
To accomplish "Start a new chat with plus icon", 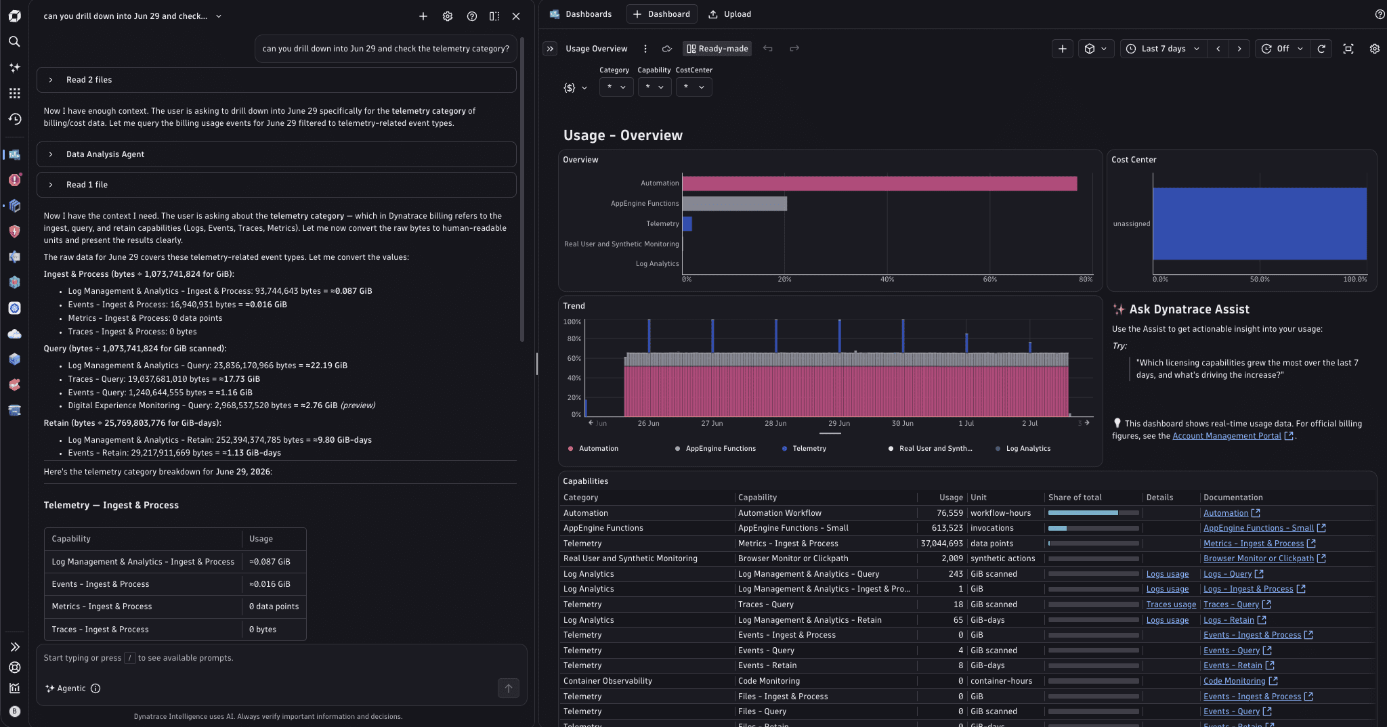I will (x=423, y=16).
